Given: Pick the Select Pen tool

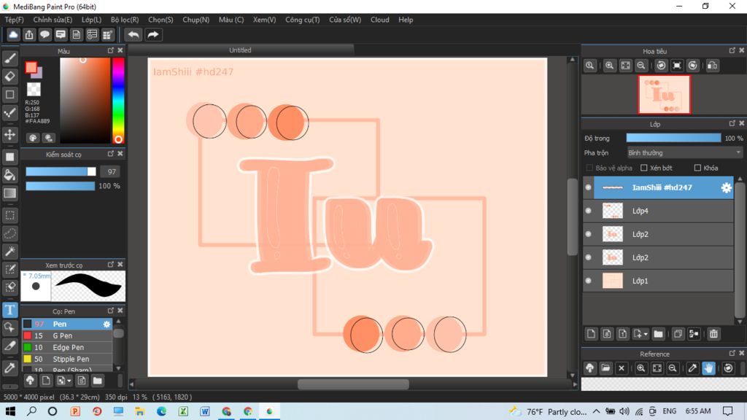Looking at the screenshot, I should tap(10, 270).
